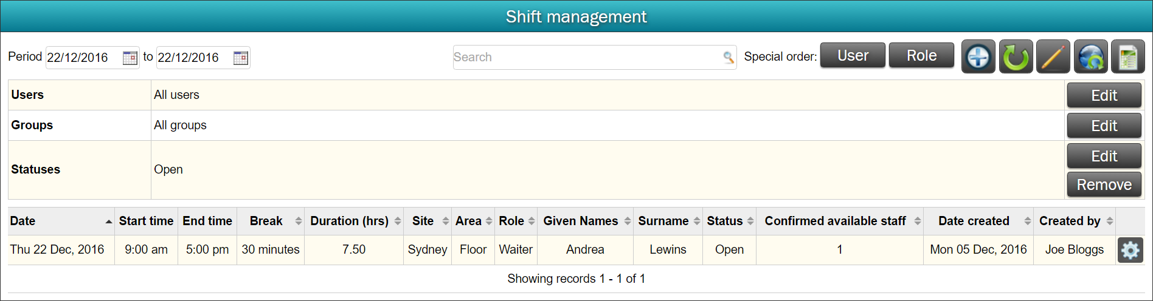This screenshot has height=301, width=1153.
Task: Edit the Users filter
Action: (1104, 95)
